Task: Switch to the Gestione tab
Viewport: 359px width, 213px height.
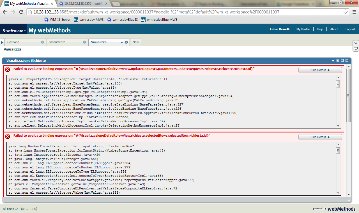Action: [x=13, y=42]
